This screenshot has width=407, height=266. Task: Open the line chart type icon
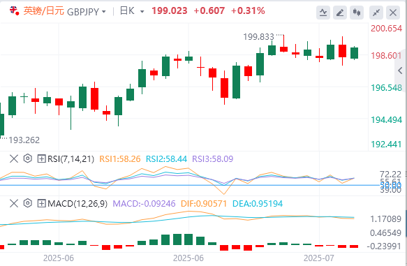coord(323,12)
